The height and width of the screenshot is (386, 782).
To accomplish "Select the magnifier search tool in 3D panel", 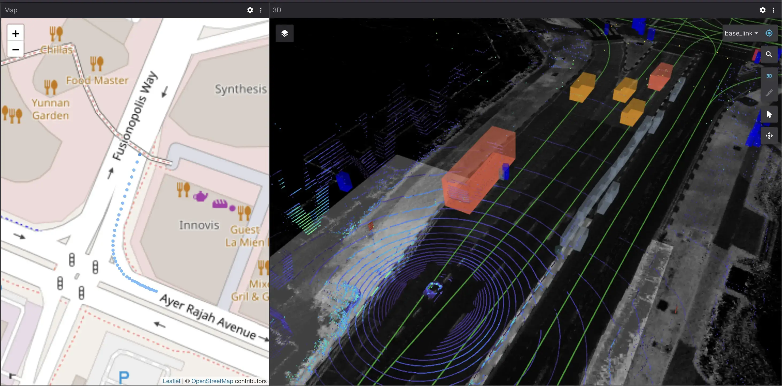I will [x=769, y=54].
